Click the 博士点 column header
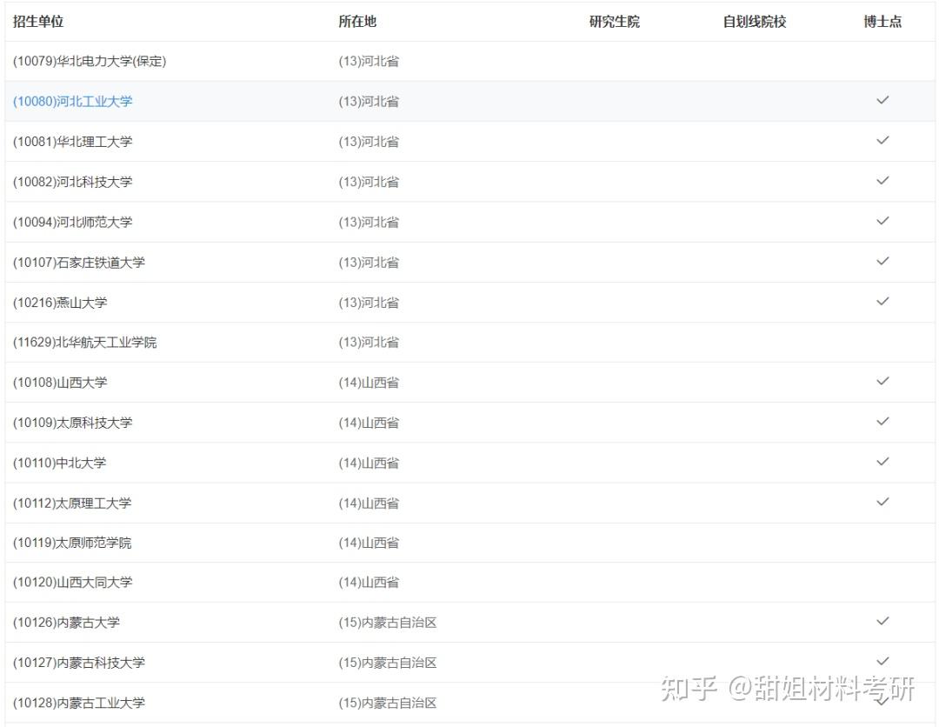The image size is (939, 727). [x=882, y=22]
